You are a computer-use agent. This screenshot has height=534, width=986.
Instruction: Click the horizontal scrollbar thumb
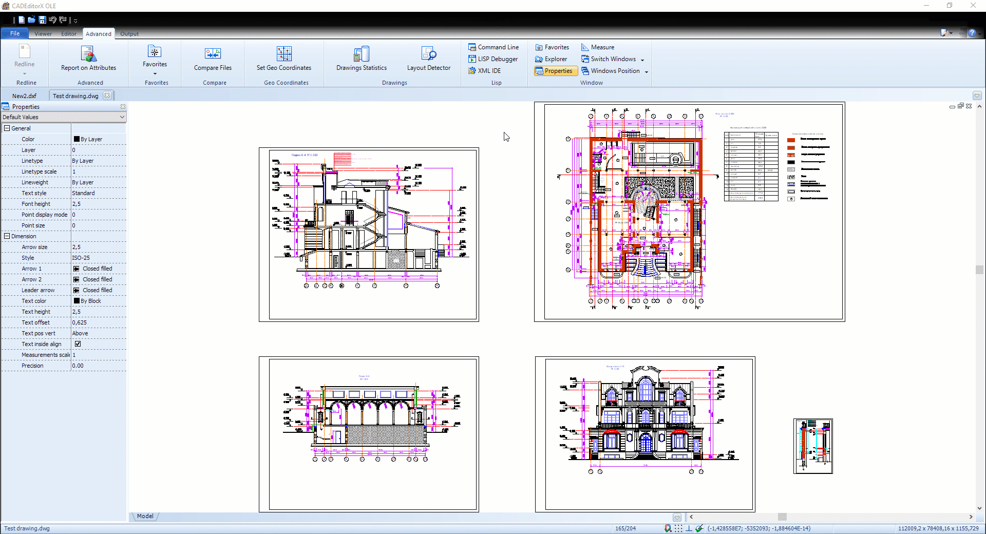click(x=782, y=517)
